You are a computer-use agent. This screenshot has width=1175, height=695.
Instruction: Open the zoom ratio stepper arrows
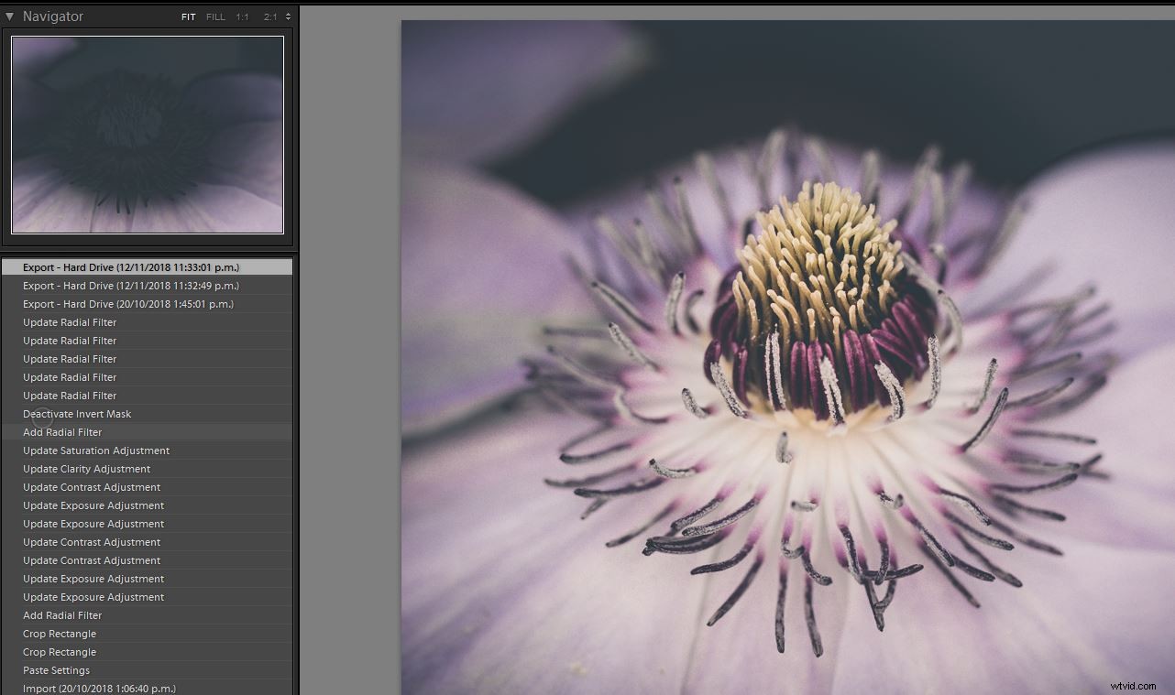tap(287, 16)
